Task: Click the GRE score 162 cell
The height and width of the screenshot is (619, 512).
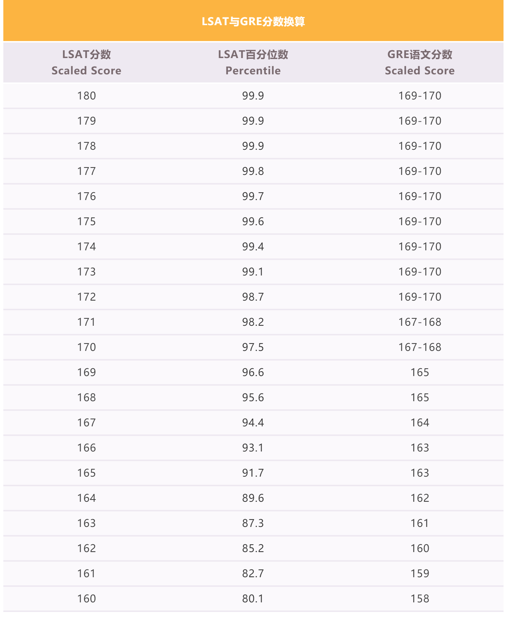Action: coord(420,498)
